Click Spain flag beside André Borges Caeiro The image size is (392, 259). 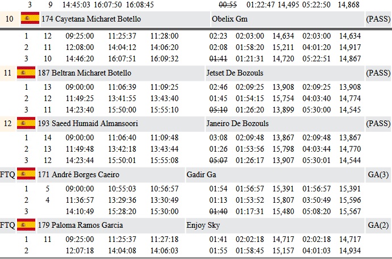[x=26, y=174]
